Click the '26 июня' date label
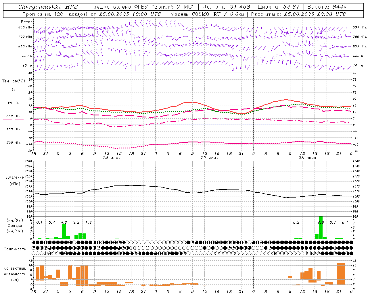Image resolution: width=368 pixels, height=294 pixels. (112, 158)
